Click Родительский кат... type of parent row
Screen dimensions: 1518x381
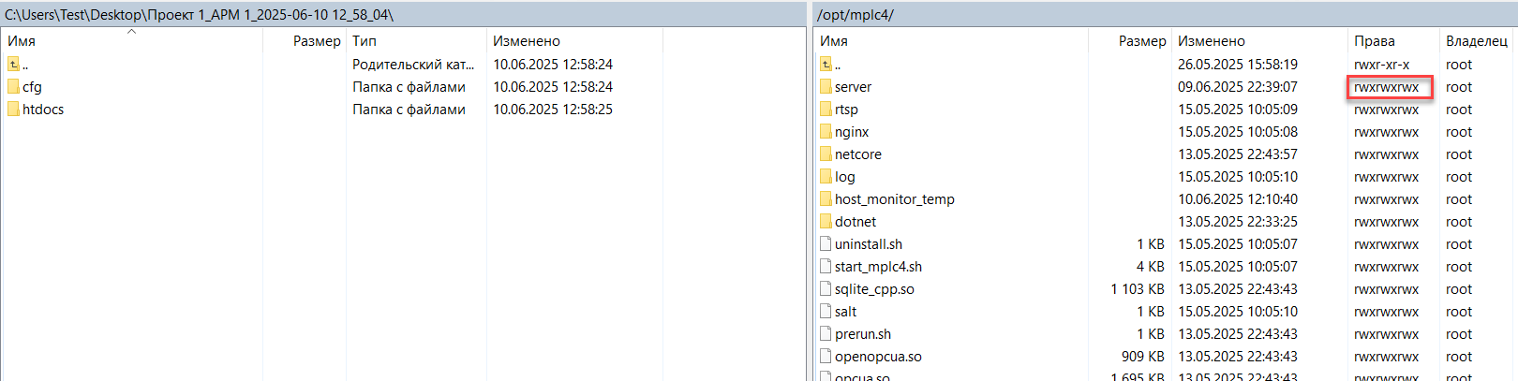point(413,65)
